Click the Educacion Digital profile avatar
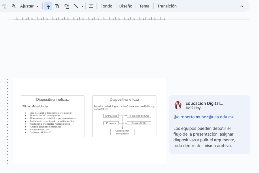The width and height of the screenshot is (259, 173). (178, 105)
